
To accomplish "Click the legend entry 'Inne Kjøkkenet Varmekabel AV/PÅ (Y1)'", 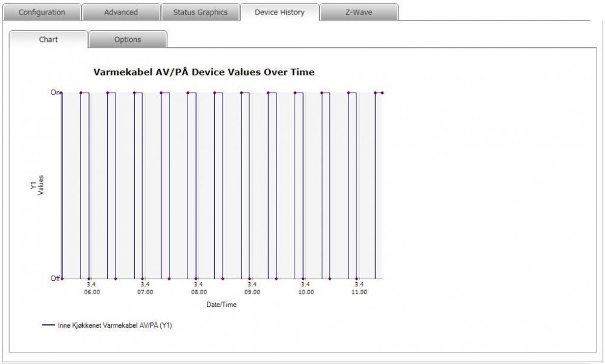I will [115, 325].
